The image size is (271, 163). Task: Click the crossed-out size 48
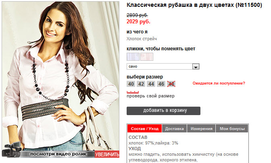pyautogui.click(x=171, y=84)
